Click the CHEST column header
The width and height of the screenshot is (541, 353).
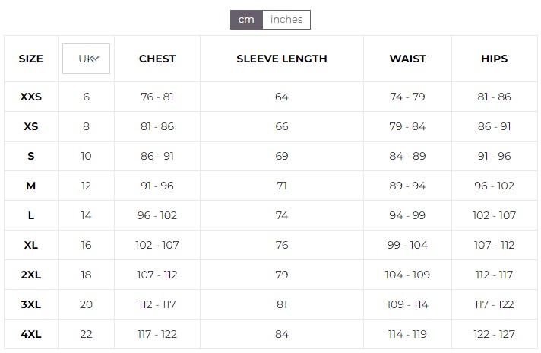pos(157,59)
